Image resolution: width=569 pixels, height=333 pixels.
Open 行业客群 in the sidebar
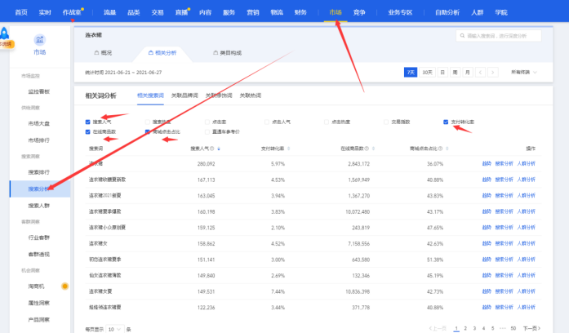(39, 238)
